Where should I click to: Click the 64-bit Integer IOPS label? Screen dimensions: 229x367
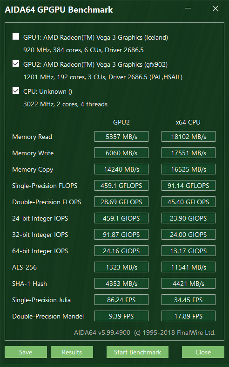(x=40, y=251)
